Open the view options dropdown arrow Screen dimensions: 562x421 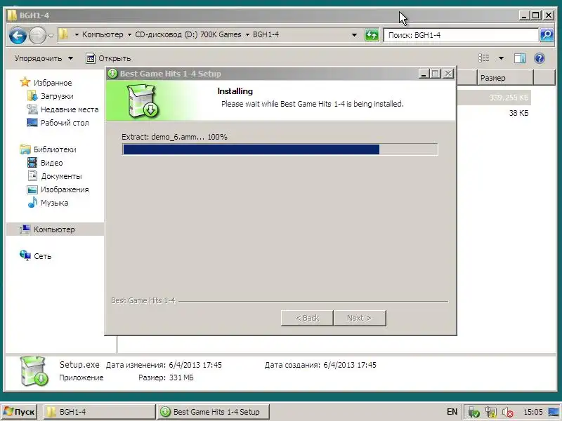click(501, 58)
